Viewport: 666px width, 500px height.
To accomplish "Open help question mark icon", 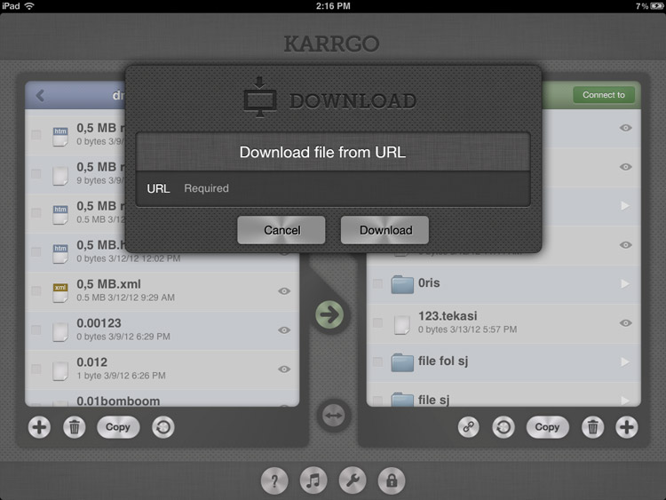I will coord(274,480).
